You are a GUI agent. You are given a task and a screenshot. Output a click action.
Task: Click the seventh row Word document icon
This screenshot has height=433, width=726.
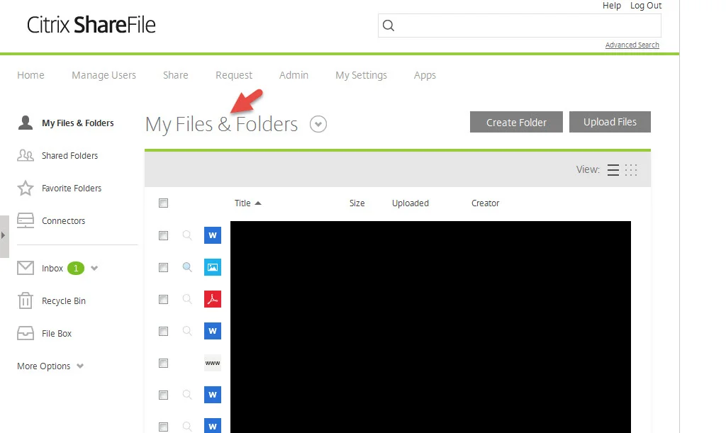[x=213, y=426]
